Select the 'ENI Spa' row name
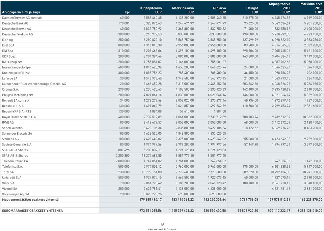 [x=8, y=51]
